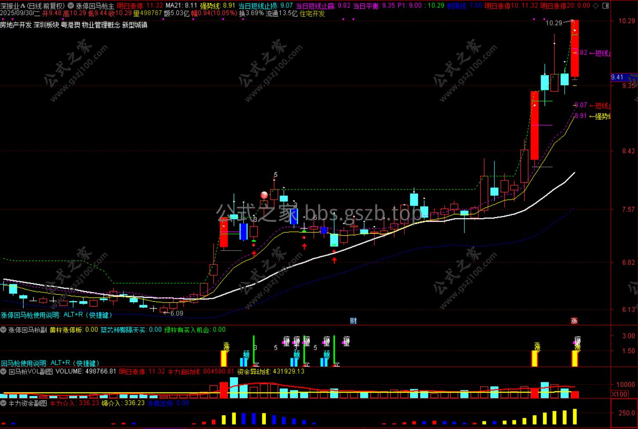Viewport: 638px width, 429px height.
Task: Click the 强介入: 336.23 readout
Action: click(x=123, y=403)
